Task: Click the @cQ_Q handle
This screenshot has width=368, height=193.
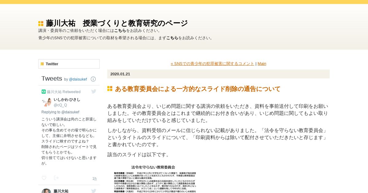Action: pos(60,105)
